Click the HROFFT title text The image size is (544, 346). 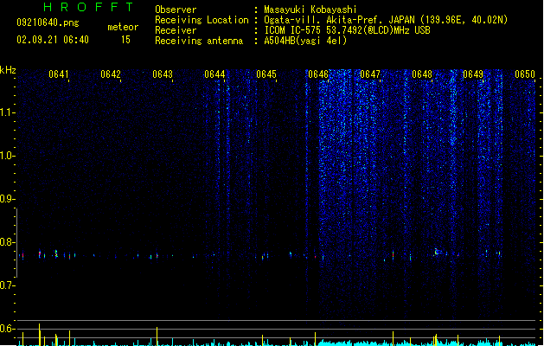coord(88,7)
